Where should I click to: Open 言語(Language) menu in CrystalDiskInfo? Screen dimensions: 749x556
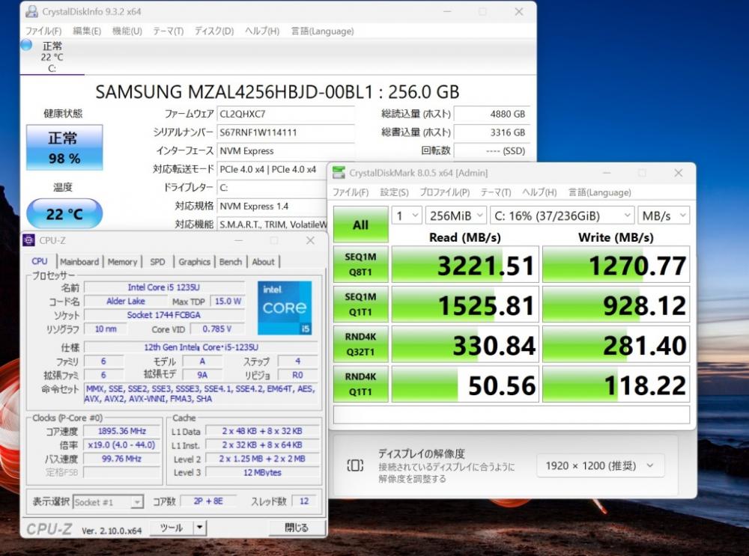322,31
